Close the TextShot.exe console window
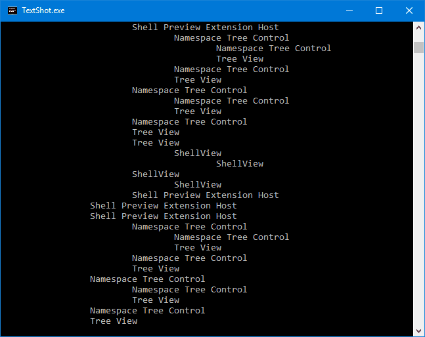The height and width of the screenshot is (337, 425). (x=409, y=10)
